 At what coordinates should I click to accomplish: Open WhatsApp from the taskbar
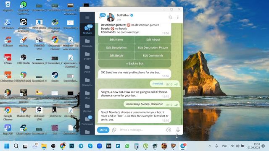point(127,146)
